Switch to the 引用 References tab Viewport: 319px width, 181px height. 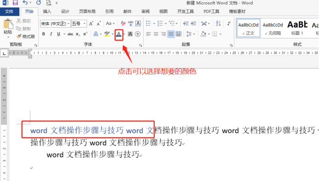[x=109, y=11]
